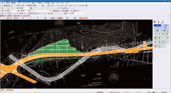Click the zoom magnifier icon in top toolbar
This screenshot has width=171, height=93.
click(27, 6)
